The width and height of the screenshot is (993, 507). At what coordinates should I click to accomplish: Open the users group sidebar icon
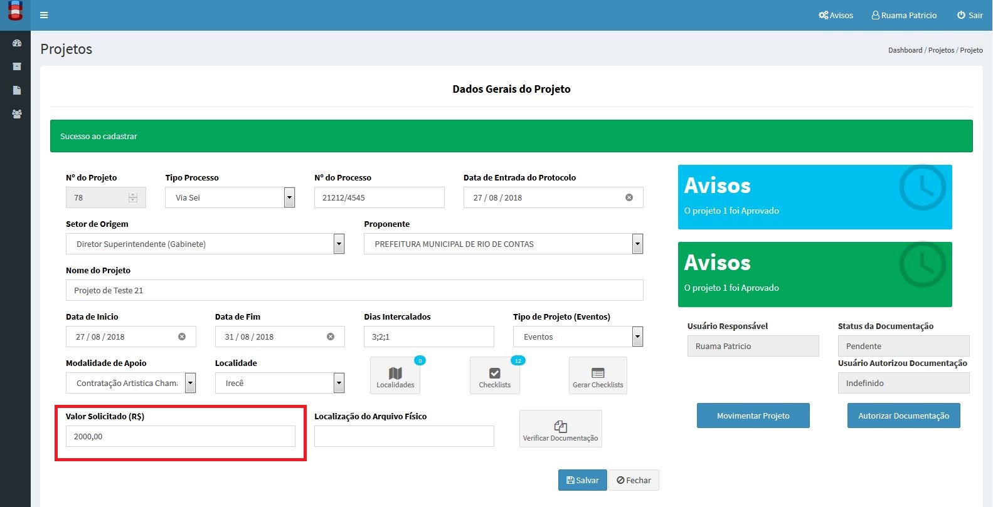[17, 114]
